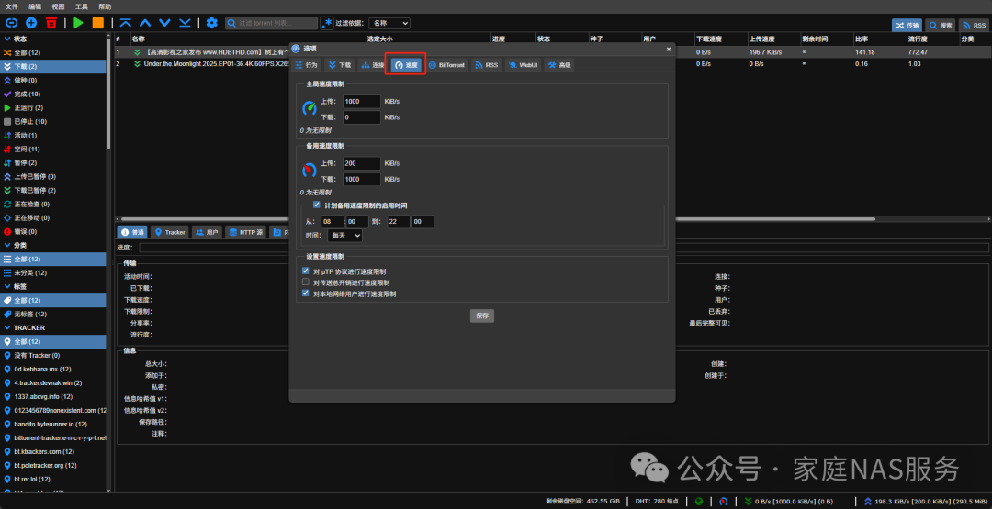Click the red delete torrent icon
Image resolution: width=992 pixels, height=509 pixels.
pos(51,23)
